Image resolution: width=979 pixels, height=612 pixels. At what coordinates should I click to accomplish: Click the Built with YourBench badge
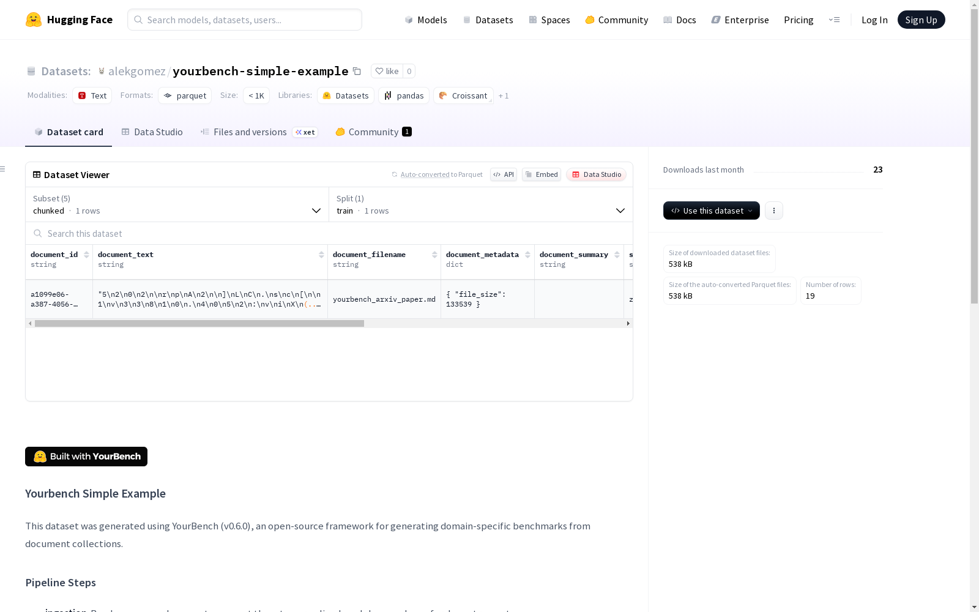pos(86,457)
